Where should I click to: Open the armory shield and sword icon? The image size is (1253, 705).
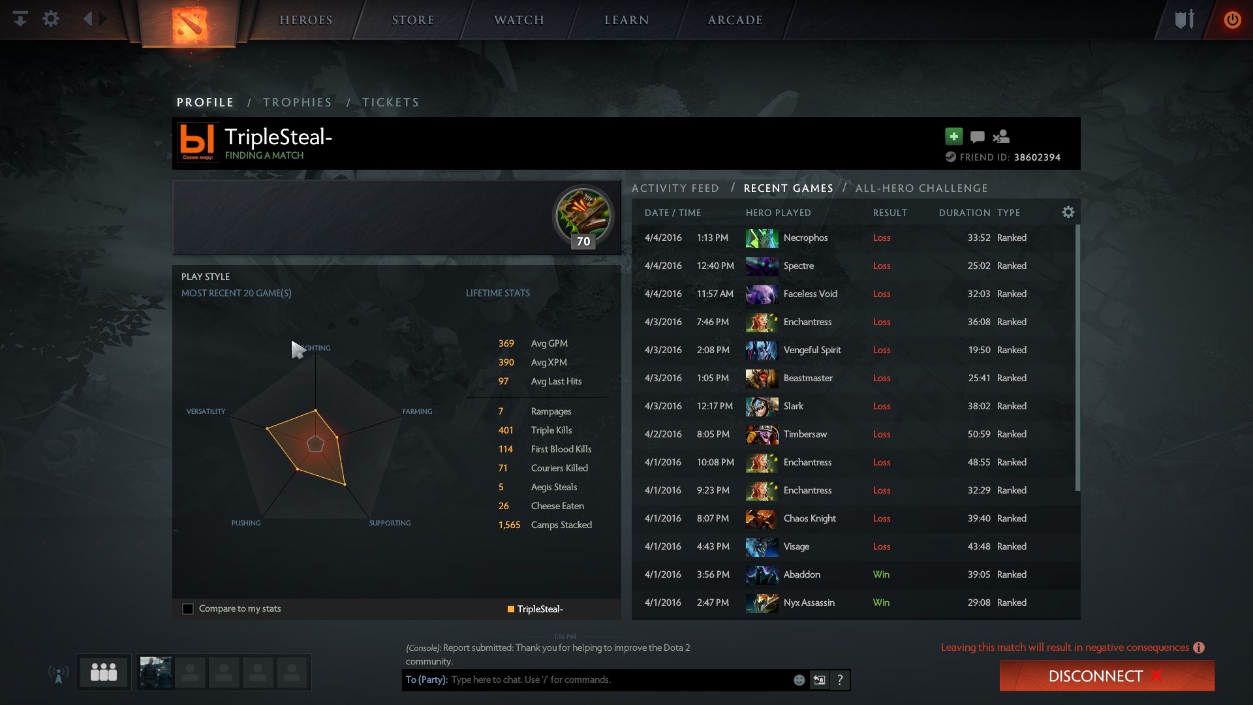click(x=1184, y=20)
